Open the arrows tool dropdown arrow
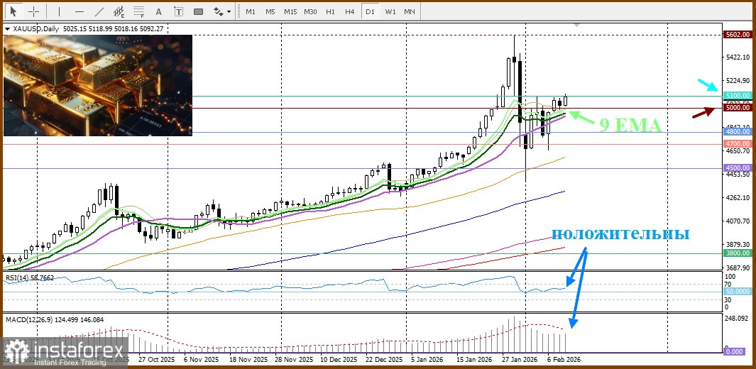The height and width of the screenshot is (369, 756). [229, 11]
